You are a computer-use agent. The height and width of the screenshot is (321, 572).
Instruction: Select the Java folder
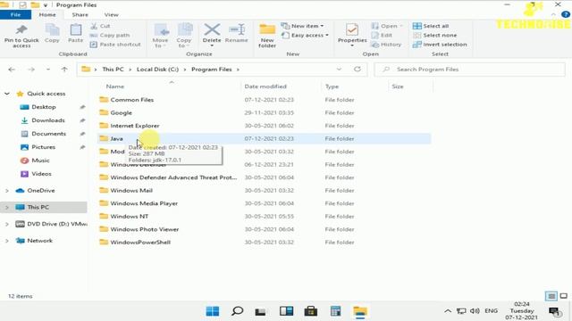[x=116, y=139]
